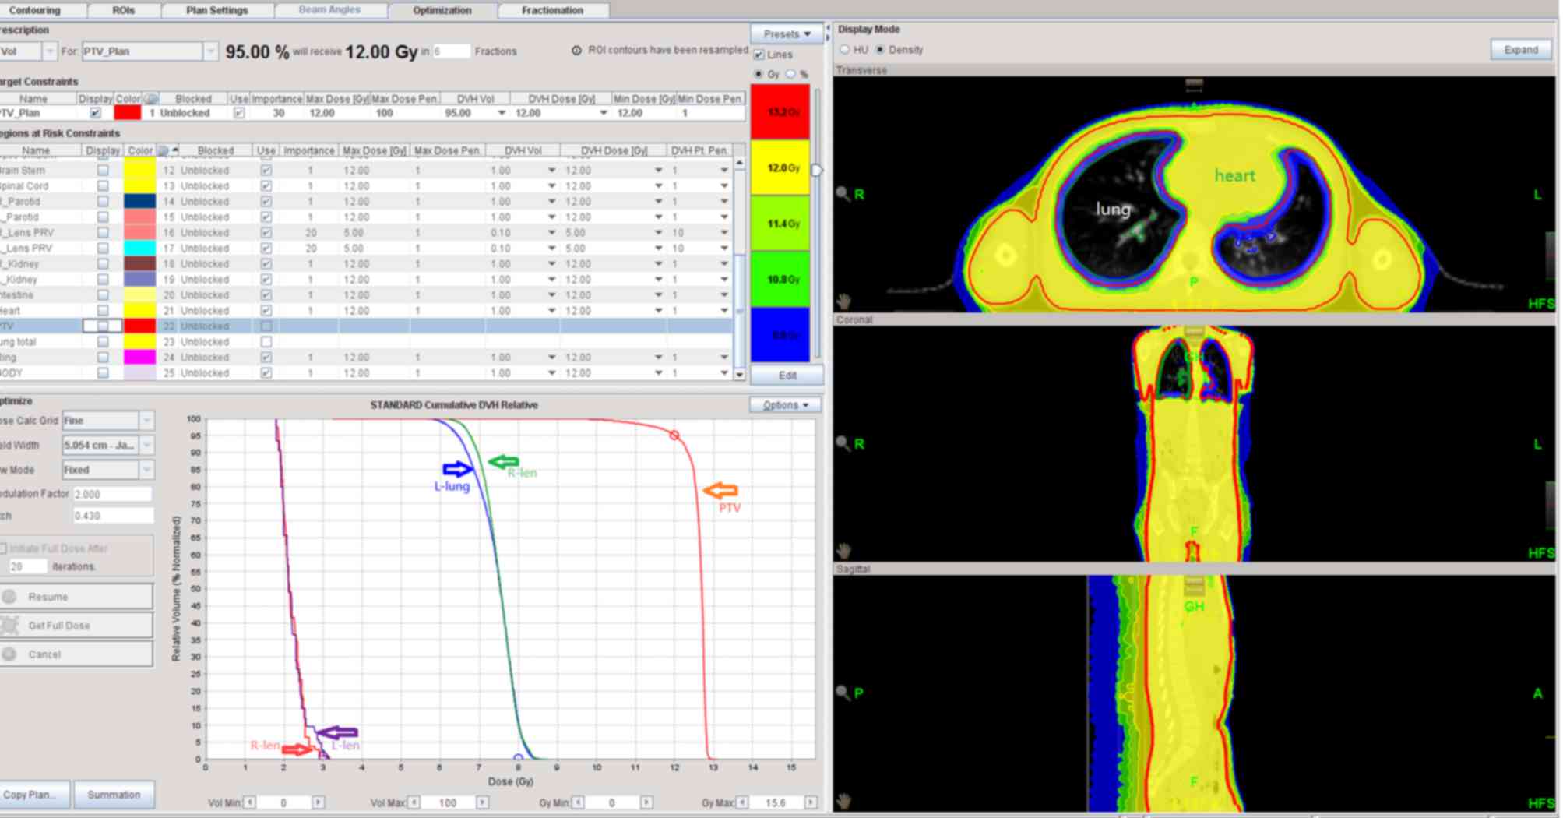Screen dimensions: 1563x818
Task: Select the pan hand in Sagittal view
Action: coord(843,800)
